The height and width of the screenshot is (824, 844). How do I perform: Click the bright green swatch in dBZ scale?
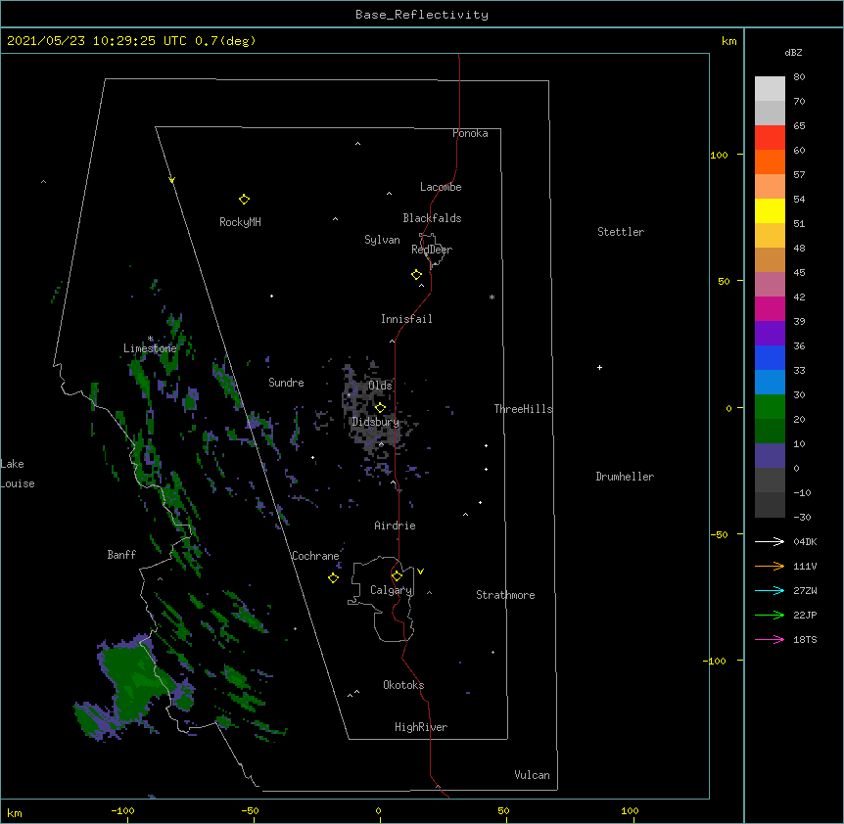coord(770,407)
